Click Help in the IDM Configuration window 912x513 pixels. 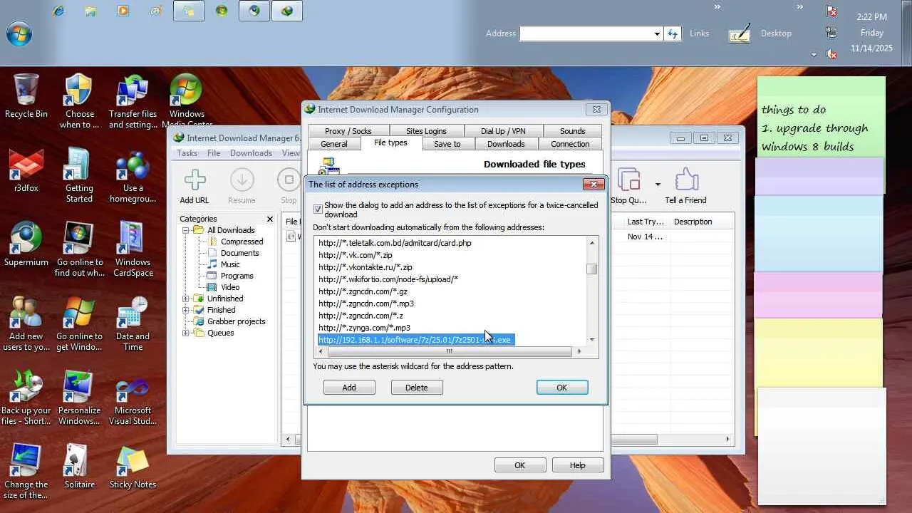tap(578, 465)
